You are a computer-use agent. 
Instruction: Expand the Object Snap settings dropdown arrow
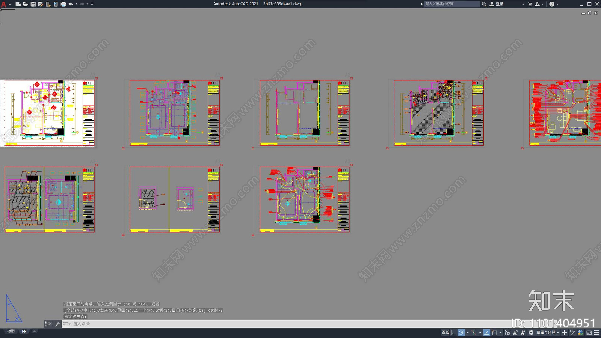point(500,333)
